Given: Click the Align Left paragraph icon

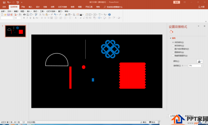Looking at the screenshot, I should 42,18.
